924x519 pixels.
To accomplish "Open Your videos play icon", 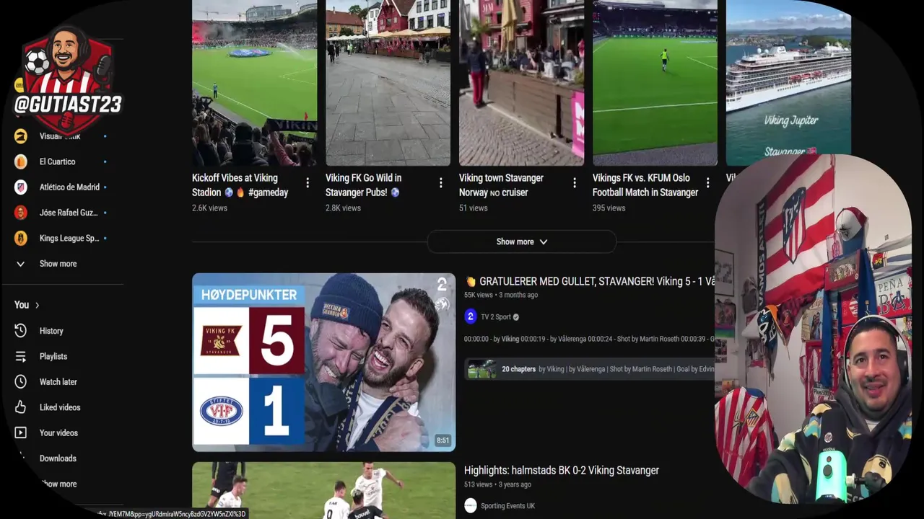I will (21, 432).
